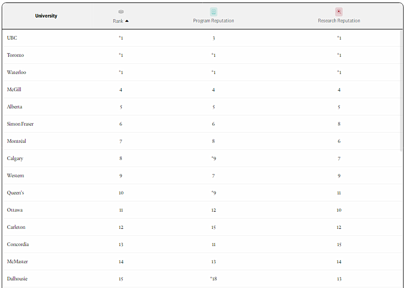Click Dalhousie's Program Reputation value *18
Screen dimensions: 404x288
tap(213, 279)
